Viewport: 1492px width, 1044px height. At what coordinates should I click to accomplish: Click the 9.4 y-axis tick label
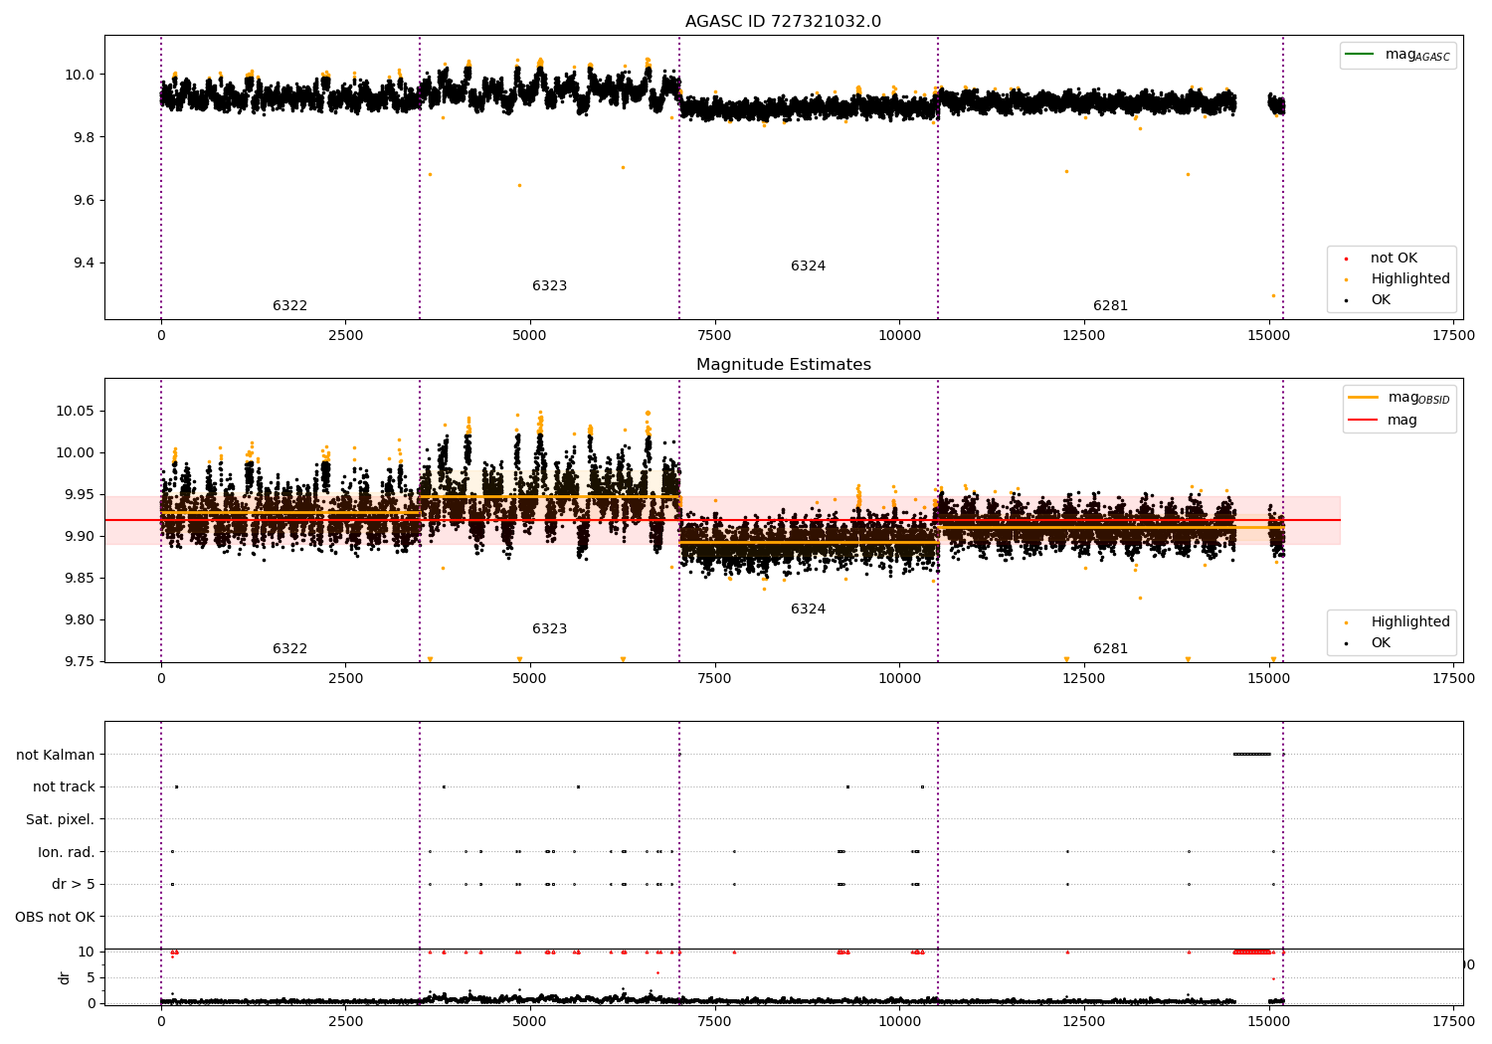click(x=83, y=263)
